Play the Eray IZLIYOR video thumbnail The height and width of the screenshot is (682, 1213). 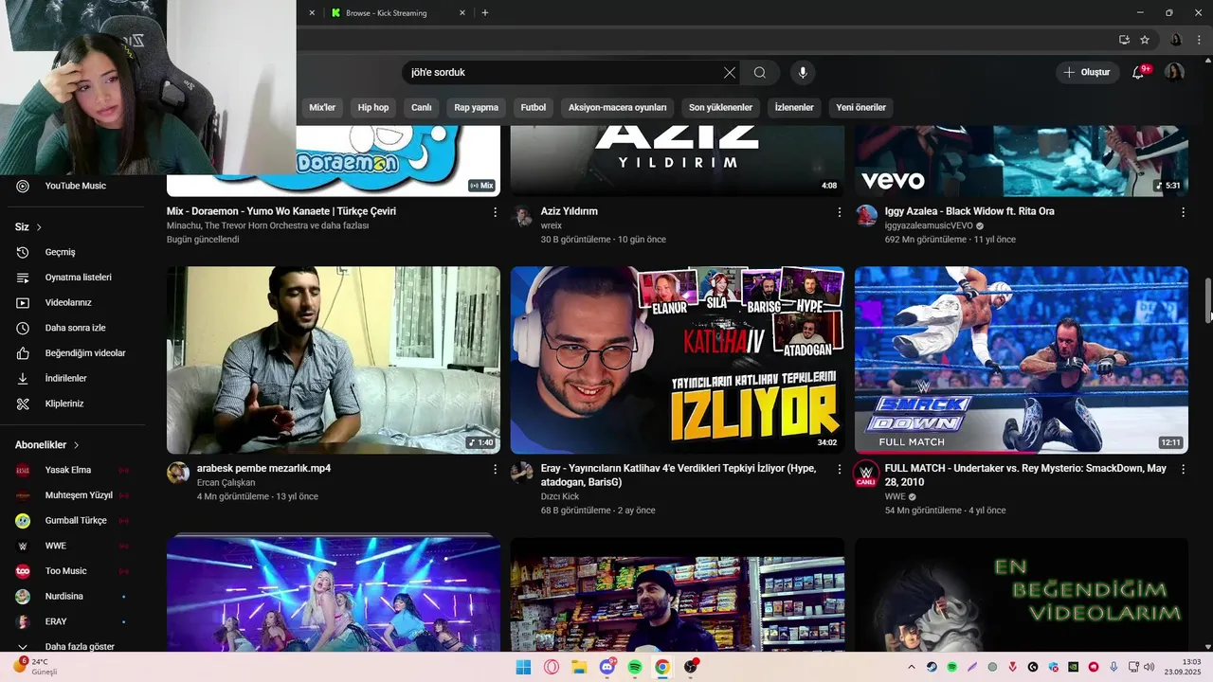[678, 360]
